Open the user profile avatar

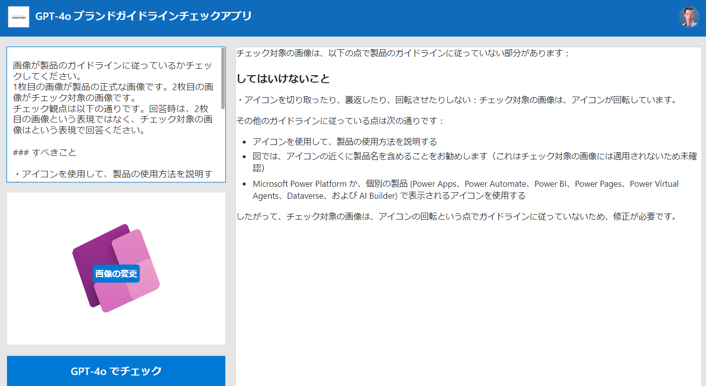[689, 16]
